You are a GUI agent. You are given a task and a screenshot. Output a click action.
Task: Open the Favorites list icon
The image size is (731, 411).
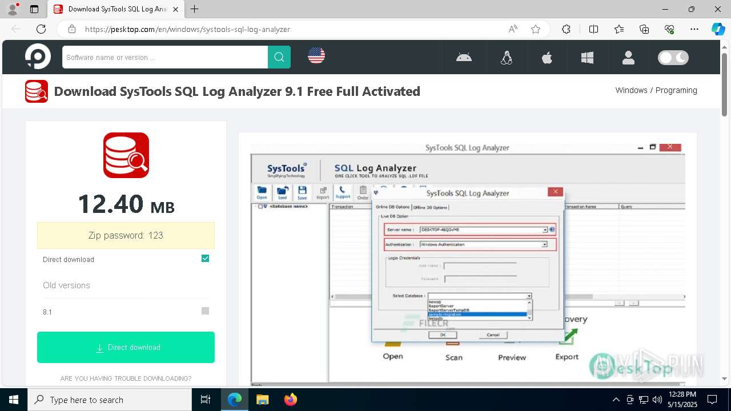click(x=619, y=29)
